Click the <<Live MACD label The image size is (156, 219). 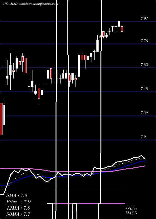pos(131,211)
